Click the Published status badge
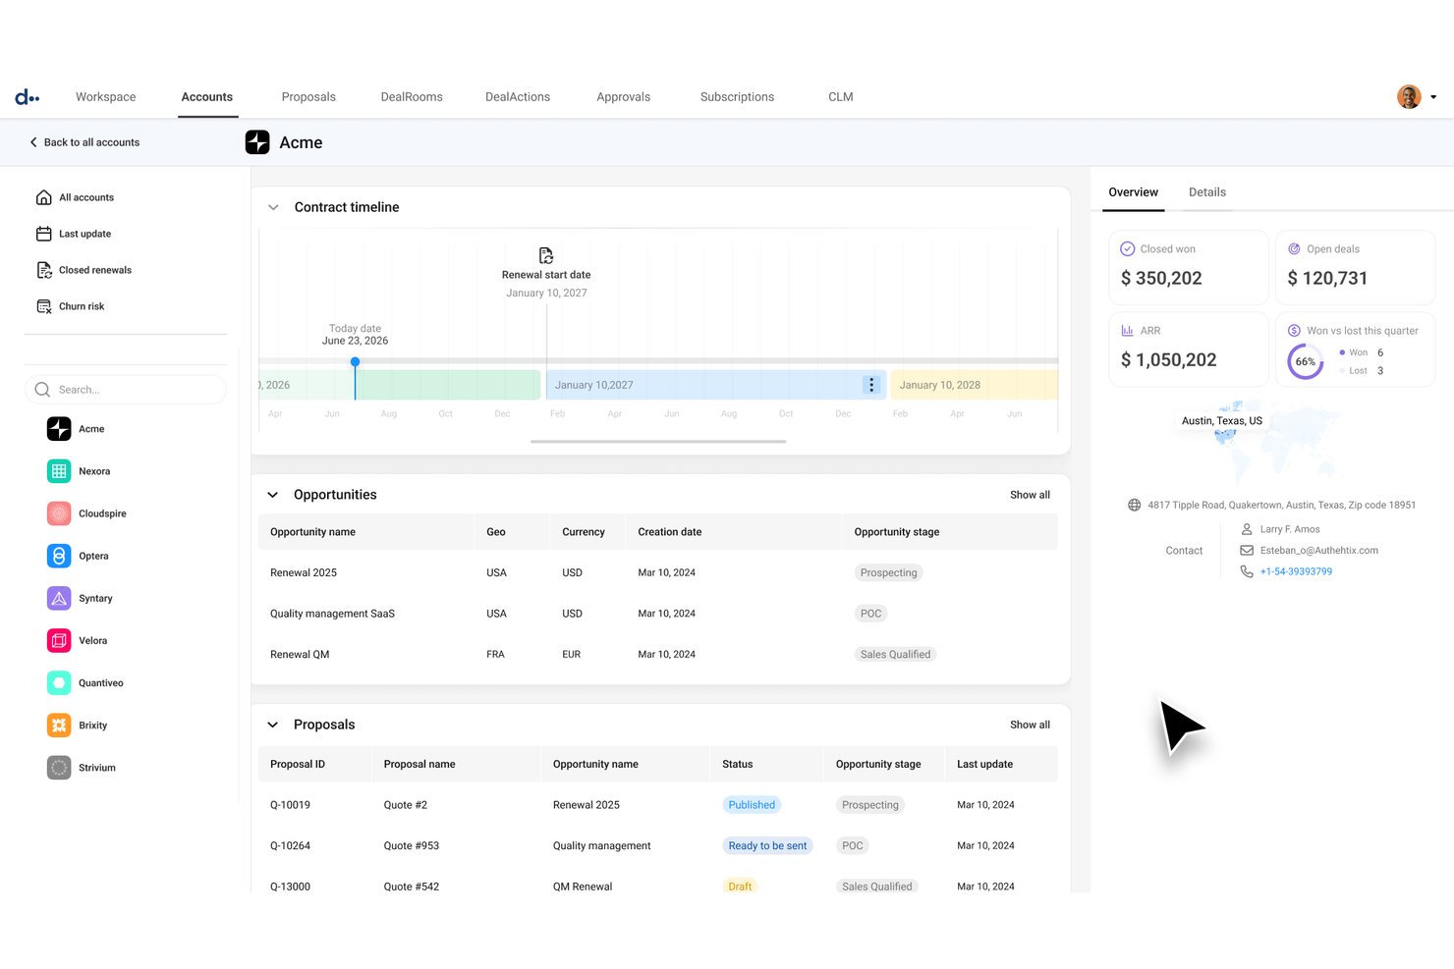The image size is (1454, 969). [x=752, y=805]
